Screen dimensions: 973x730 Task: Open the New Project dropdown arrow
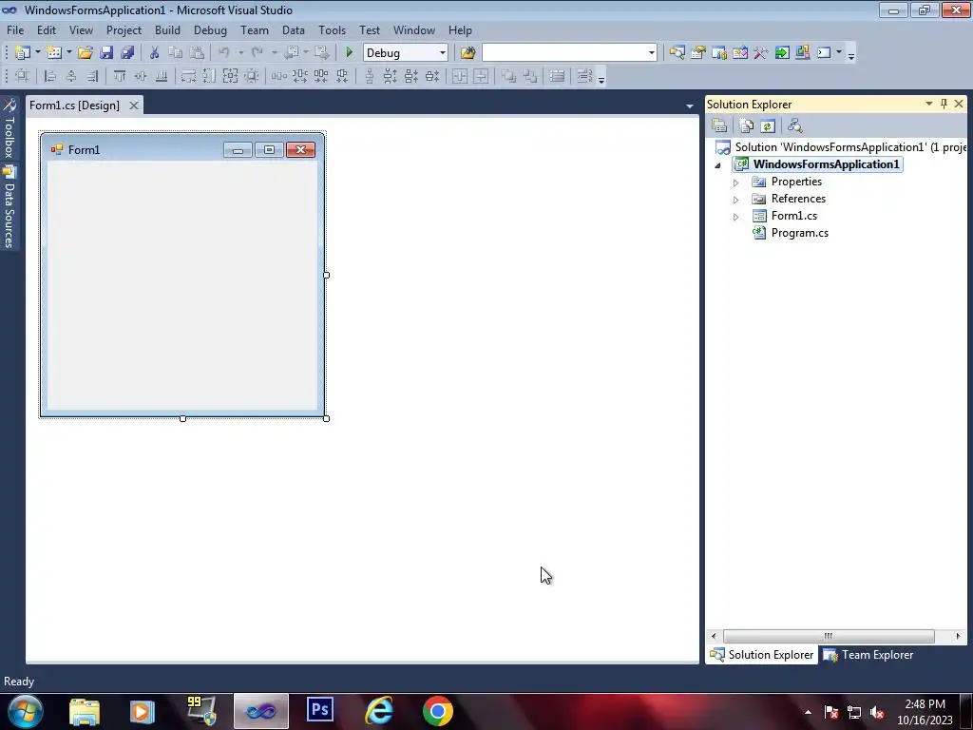[37, 53]
